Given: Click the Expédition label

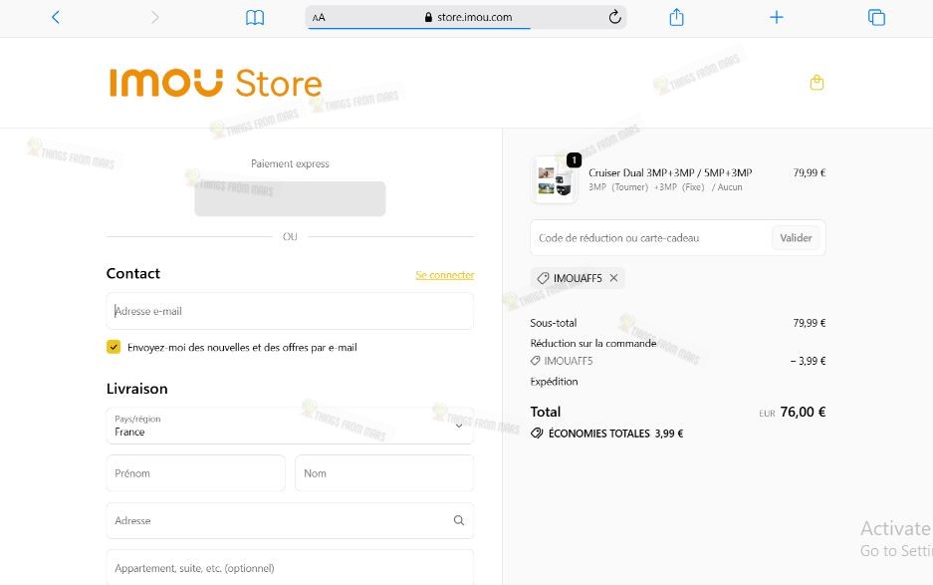Looking at the screenshot, I should click(x=554, y=382).
